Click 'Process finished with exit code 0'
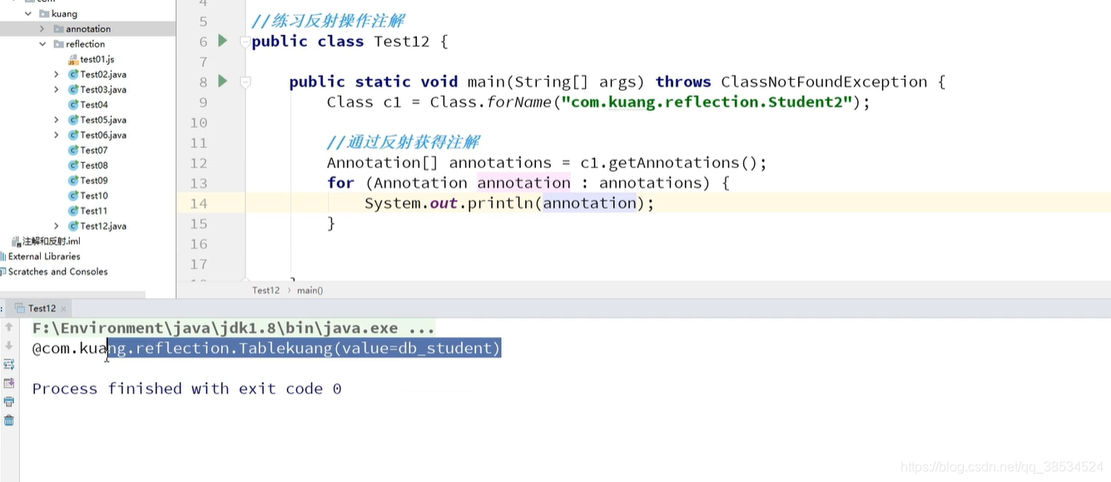1111x482 pixels. (186, 389)
